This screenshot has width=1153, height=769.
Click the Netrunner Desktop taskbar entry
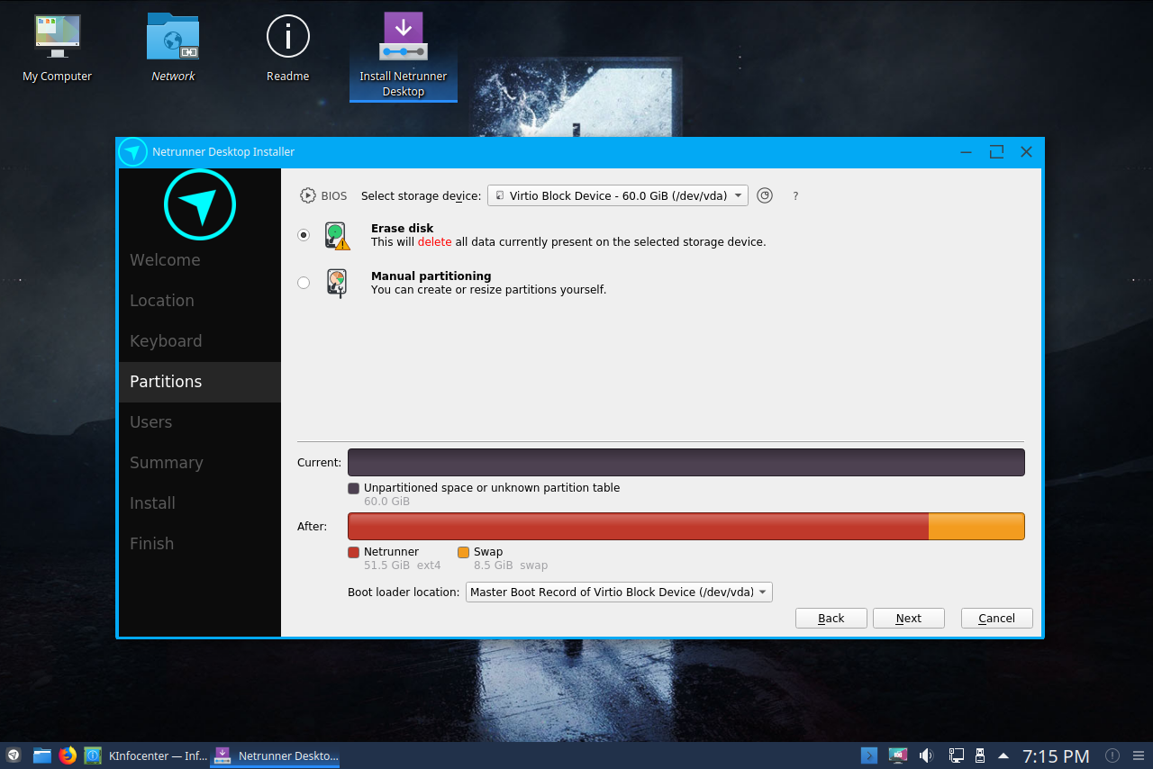click(276, 755)
